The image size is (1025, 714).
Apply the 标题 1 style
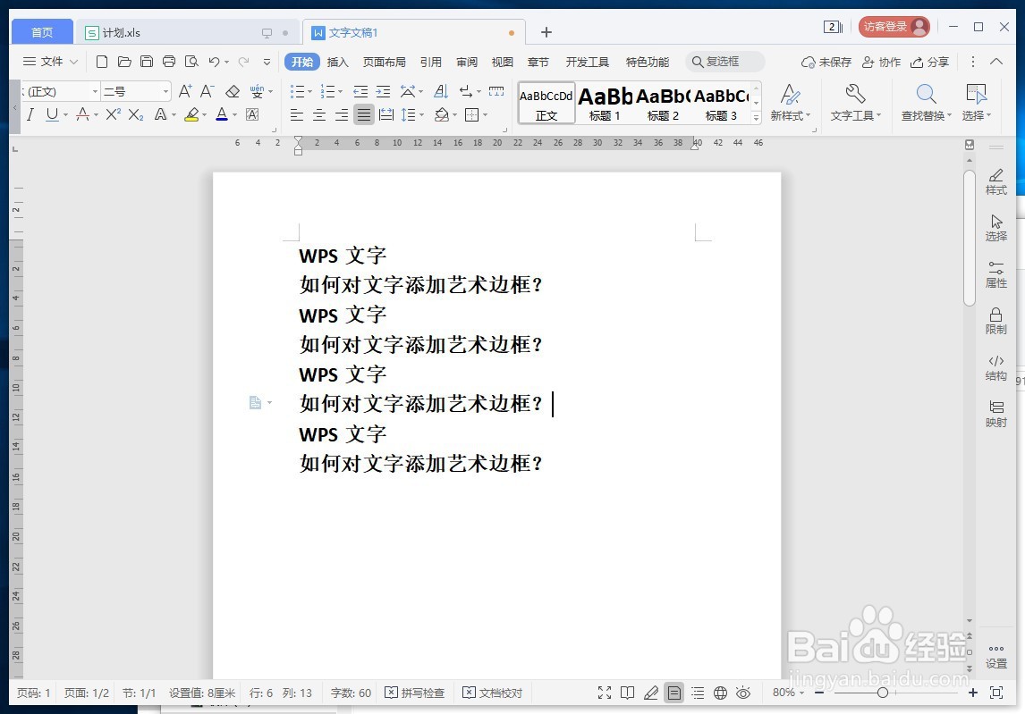click(x=605, y=104)
